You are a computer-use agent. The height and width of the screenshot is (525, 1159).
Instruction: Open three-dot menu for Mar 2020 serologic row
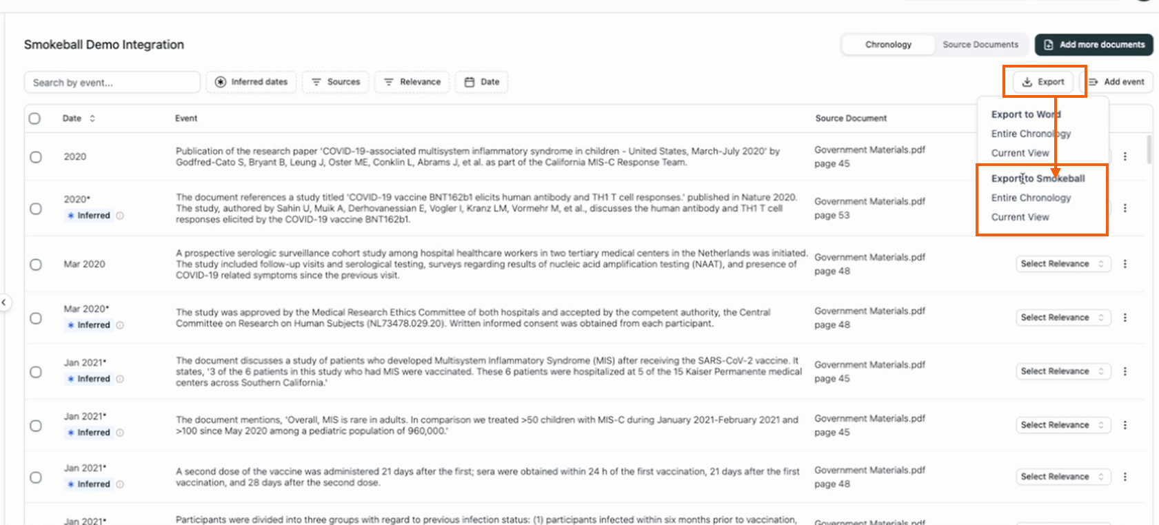(1125, 264)
